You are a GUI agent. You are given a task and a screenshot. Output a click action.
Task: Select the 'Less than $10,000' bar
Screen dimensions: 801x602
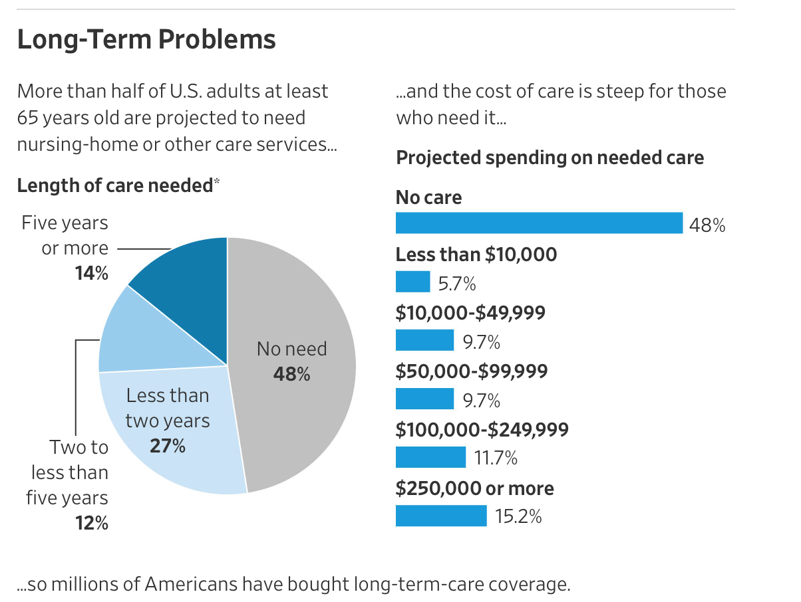[x=413, y=282]
